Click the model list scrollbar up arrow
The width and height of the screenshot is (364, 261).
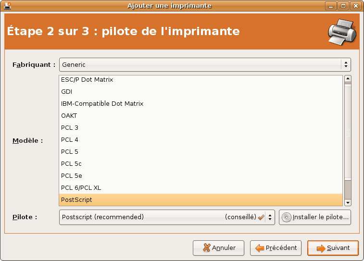(x=348, y=79)
